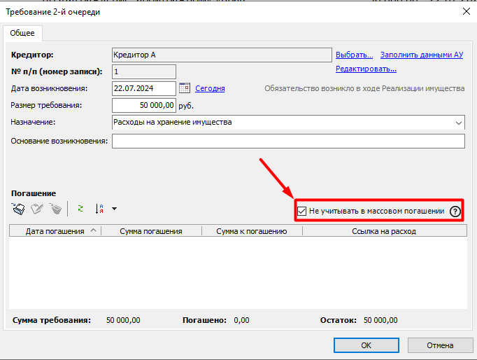Screen dimensions: 477x360
Task: Click the 'Размер требования' amount field
Action: pos(143,105)
